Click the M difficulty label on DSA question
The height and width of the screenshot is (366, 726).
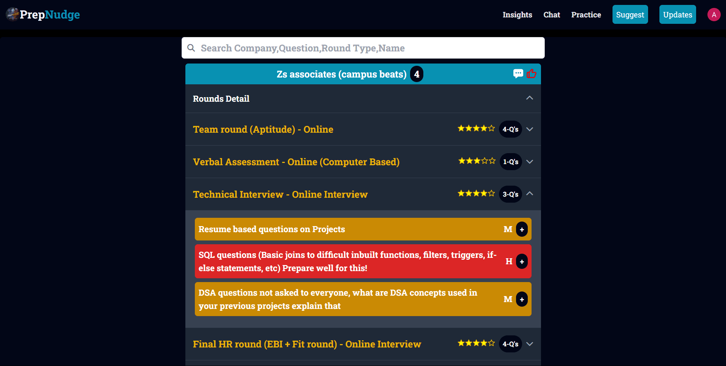point(508,299)
